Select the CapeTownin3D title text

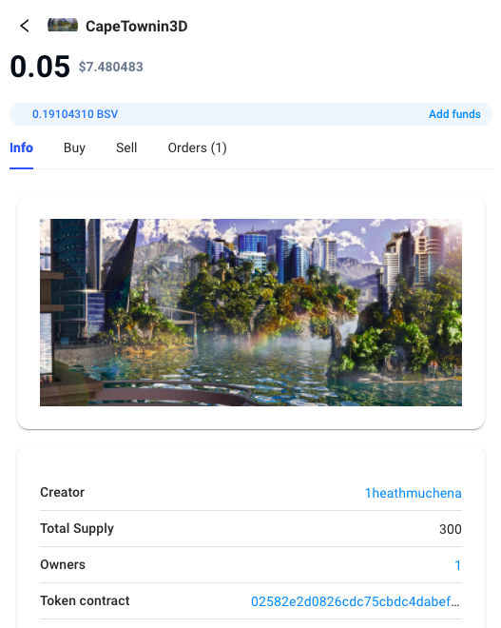137,27
